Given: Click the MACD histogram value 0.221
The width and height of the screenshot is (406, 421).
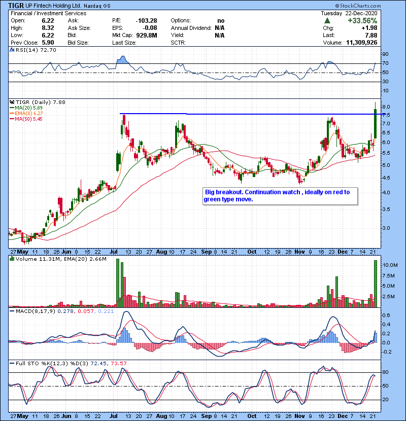Looking at the screenshot, I should coord(106,311).
